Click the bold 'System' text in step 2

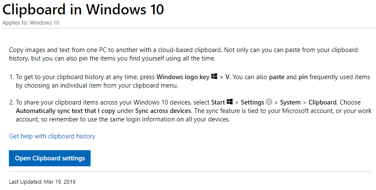(290, 102)
